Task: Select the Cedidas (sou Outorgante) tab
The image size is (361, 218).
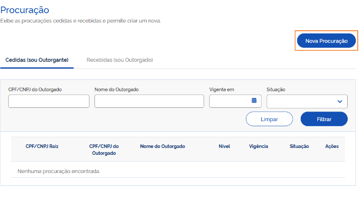Action: (x=37, y=60)
